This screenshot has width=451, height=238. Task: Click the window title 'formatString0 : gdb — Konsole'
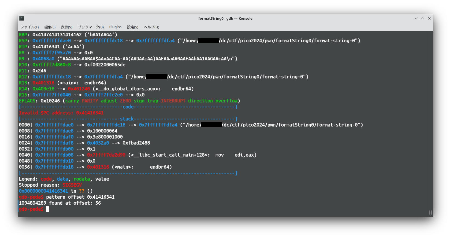[x=225, y=18]
